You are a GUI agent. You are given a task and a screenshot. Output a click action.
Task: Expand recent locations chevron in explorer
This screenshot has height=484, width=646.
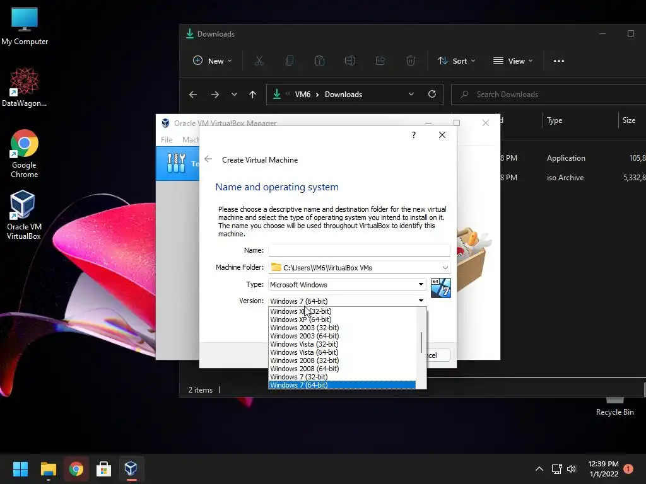pos(234,95)
